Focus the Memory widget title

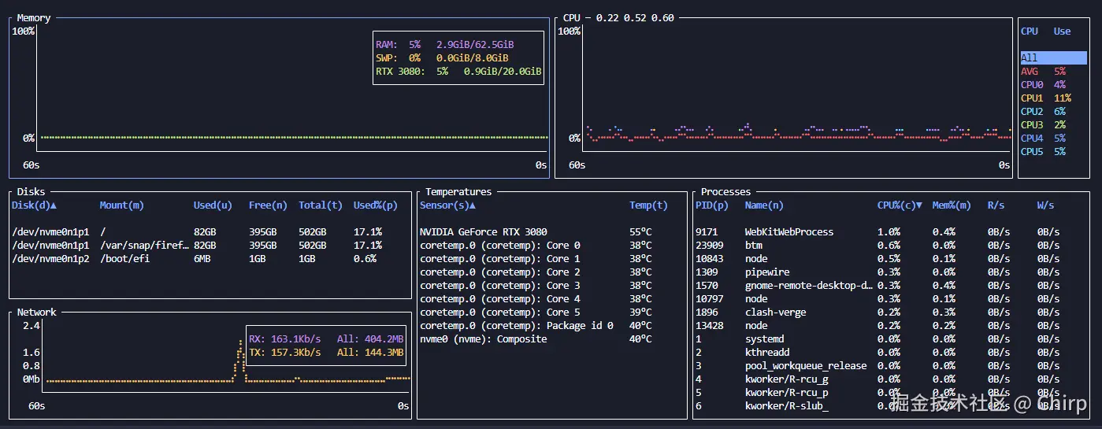pyautogui.click(x=34, y=18)
